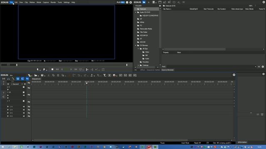Open the Clip menu
This screenshot has height=149, width=266.
coord(26,2)
